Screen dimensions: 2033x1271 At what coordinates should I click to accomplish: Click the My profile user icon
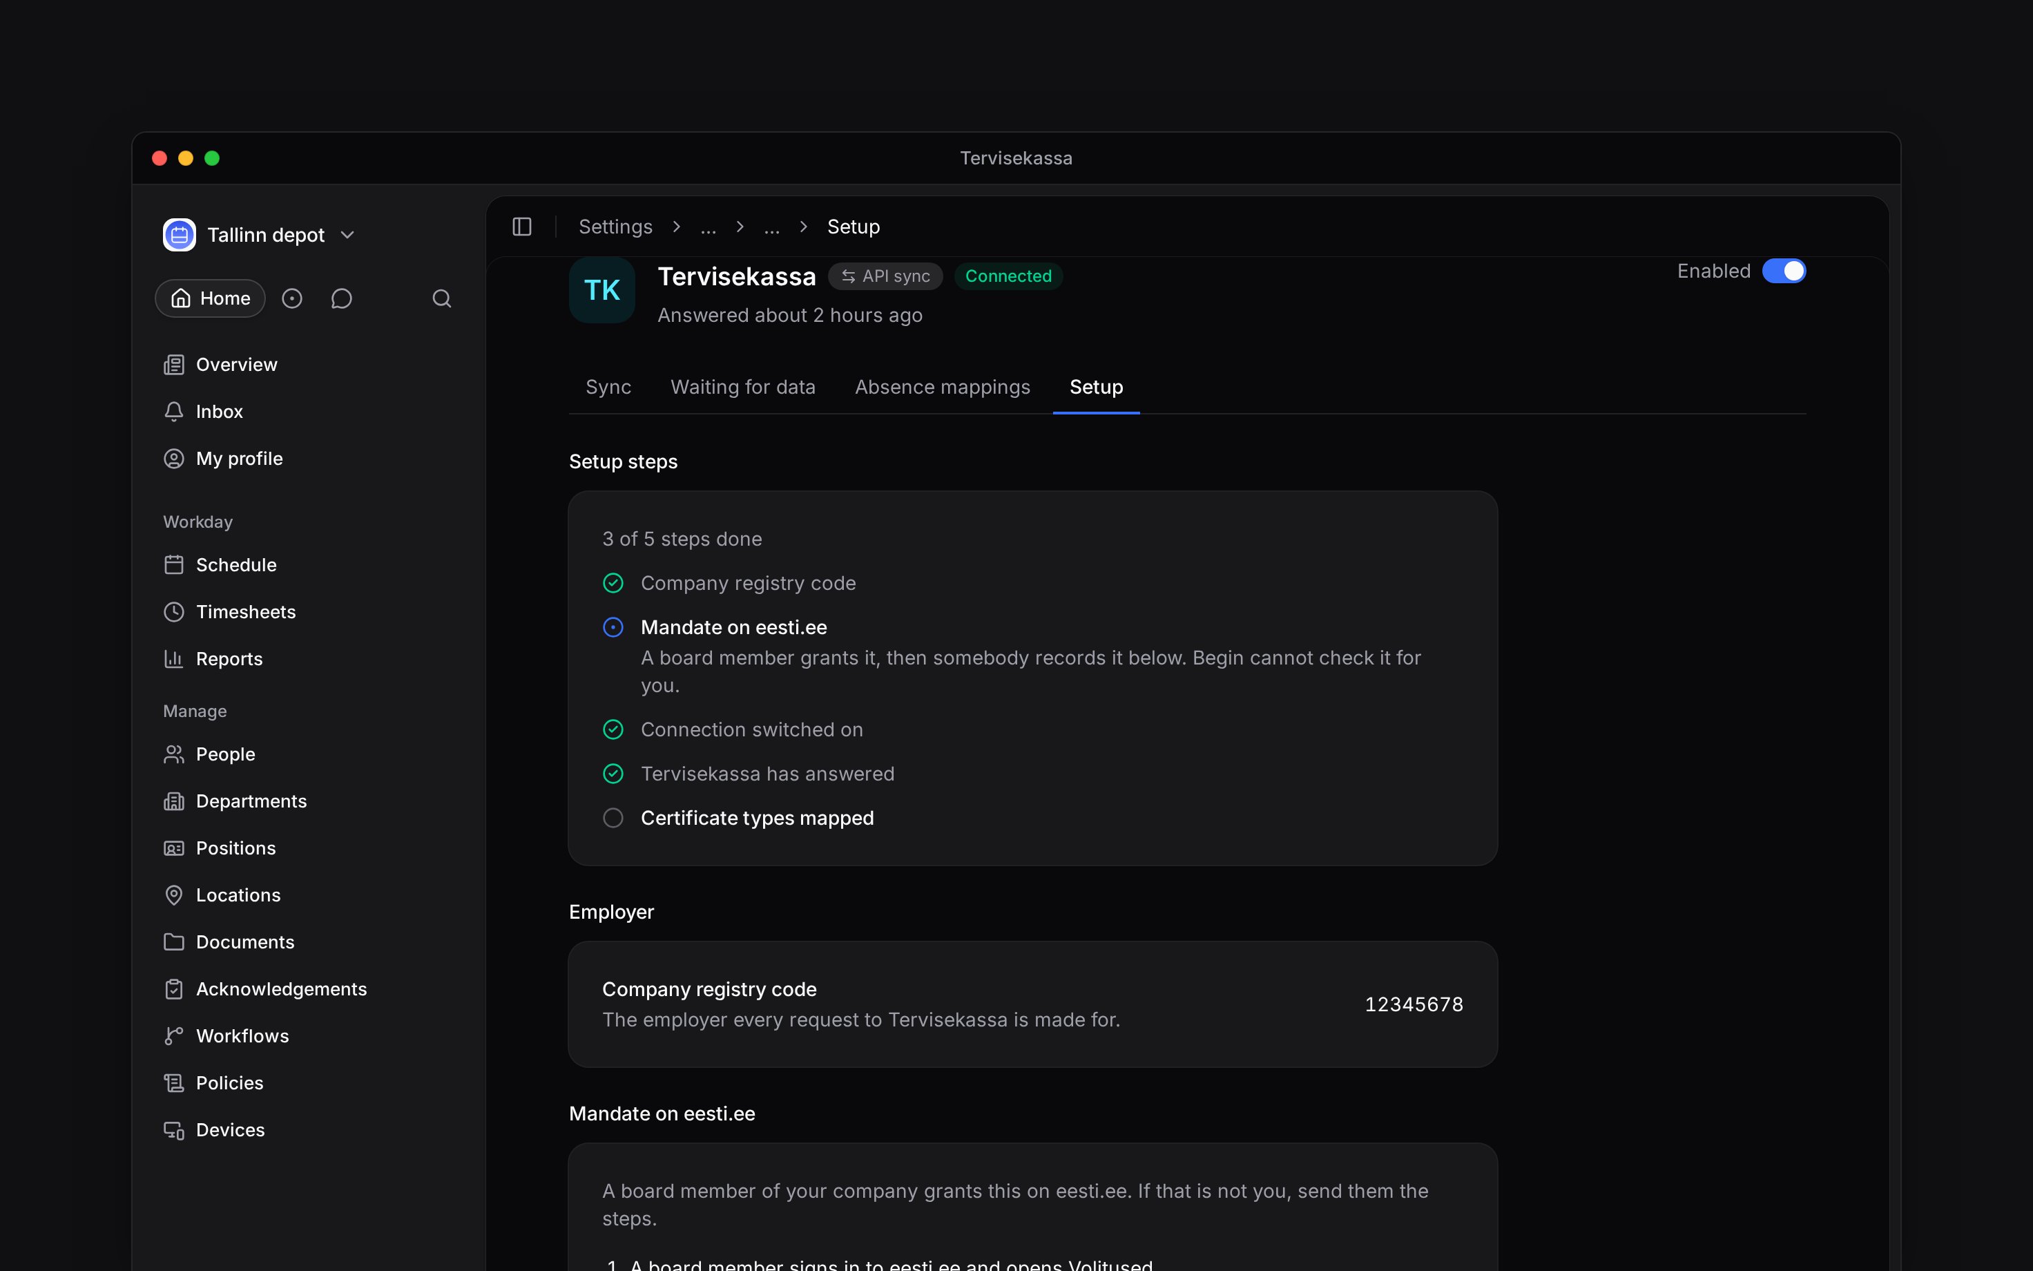coord(174,459)
